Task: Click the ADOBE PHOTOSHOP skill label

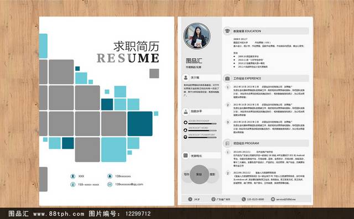Action: (x=199, y=121)
